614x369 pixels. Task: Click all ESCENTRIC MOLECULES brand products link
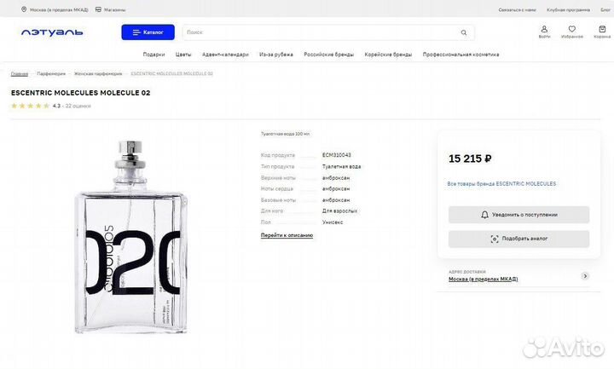click(x=501, y=183)
